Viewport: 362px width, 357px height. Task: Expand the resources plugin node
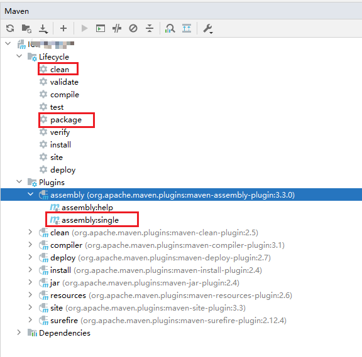[30, 295]
